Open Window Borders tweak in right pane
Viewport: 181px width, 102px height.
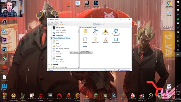pyautogui.click(x=116, y=40)
